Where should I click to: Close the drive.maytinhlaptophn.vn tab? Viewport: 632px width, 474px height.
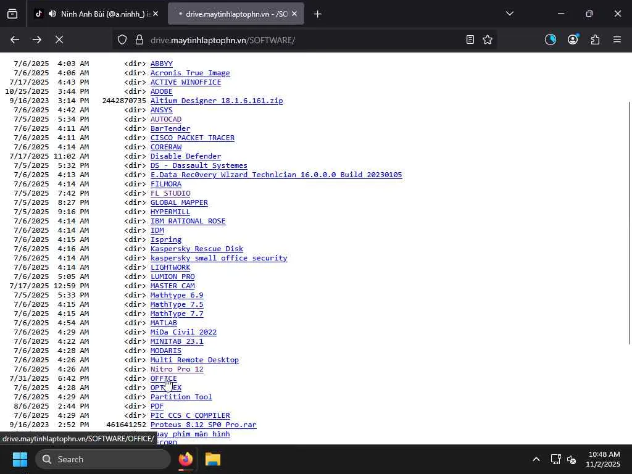(x=294, y=14)
